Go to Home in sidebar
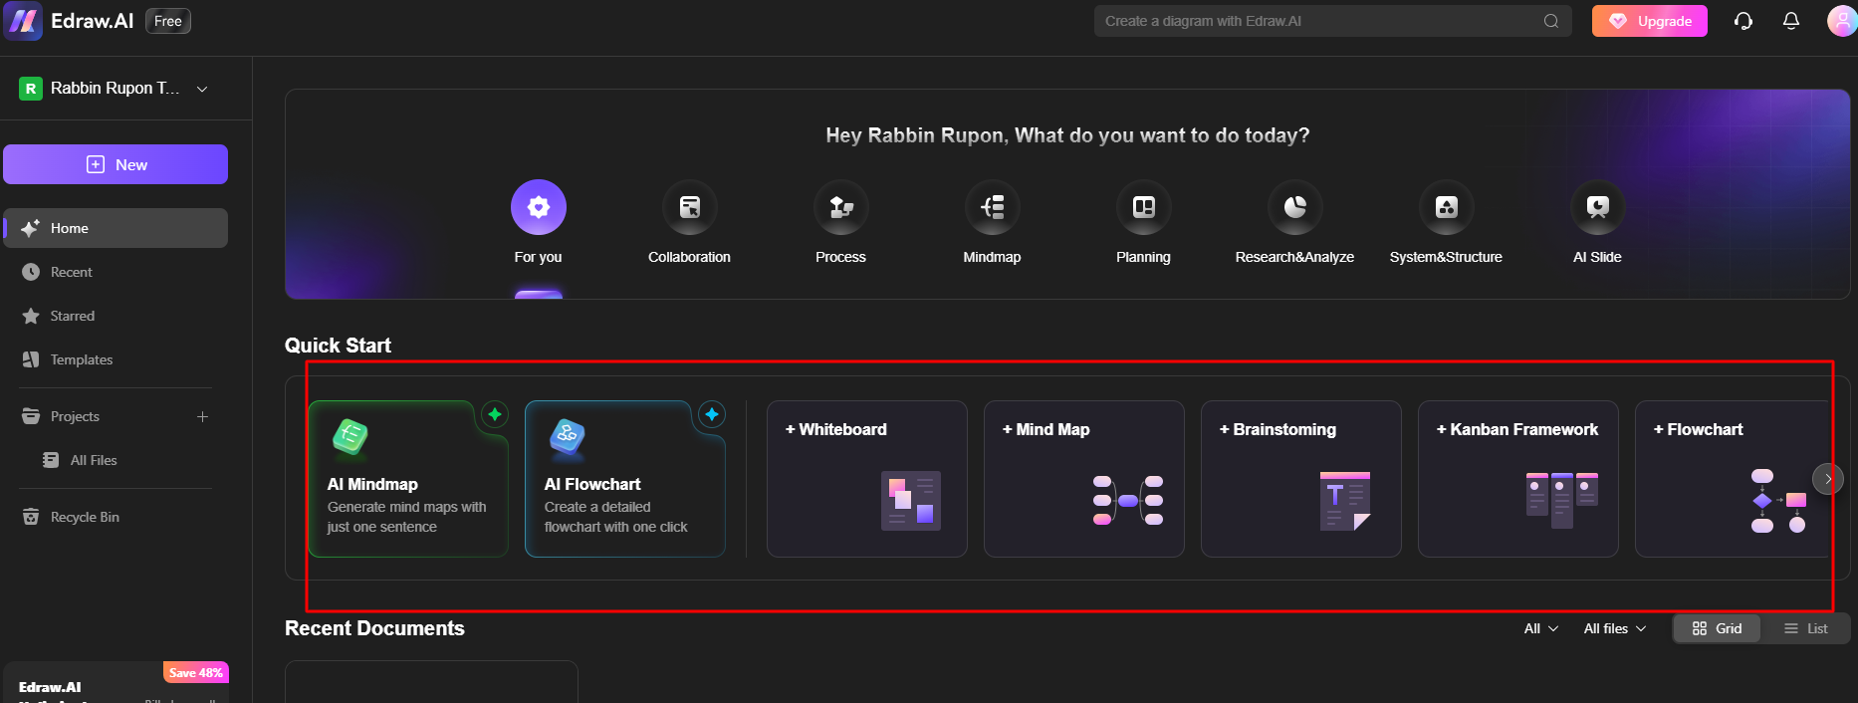The height and width of the screenshot is (703, 1858). coord(116,228)
